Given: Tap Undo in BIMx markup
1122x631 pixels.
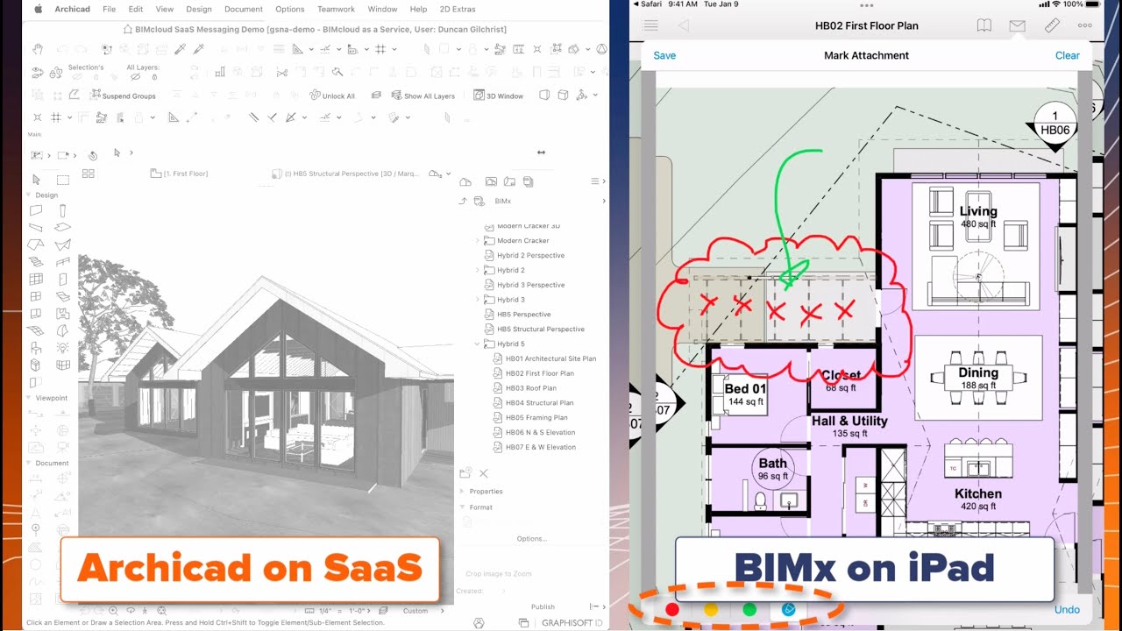Looking at the screenshot, I should coord(1067,609).
